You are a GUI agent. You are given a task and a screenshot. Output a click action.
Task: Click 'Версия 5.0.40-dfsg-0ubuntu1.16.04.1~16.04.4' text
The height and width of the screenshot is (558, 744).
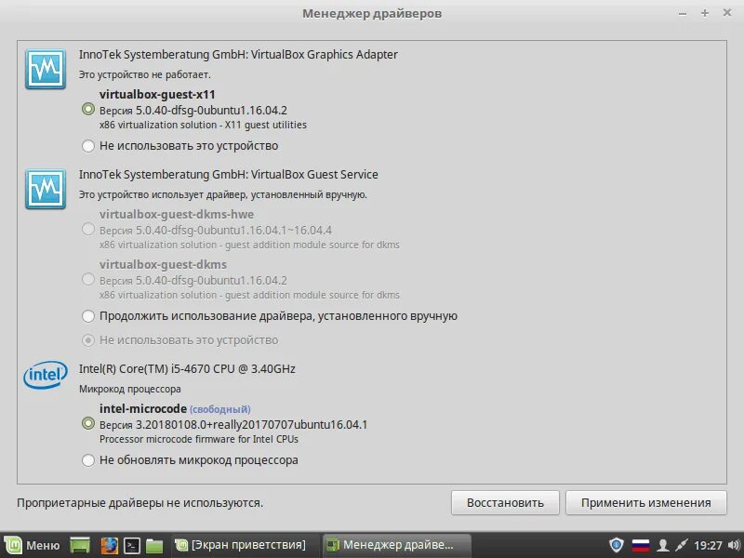coord(216,231)
